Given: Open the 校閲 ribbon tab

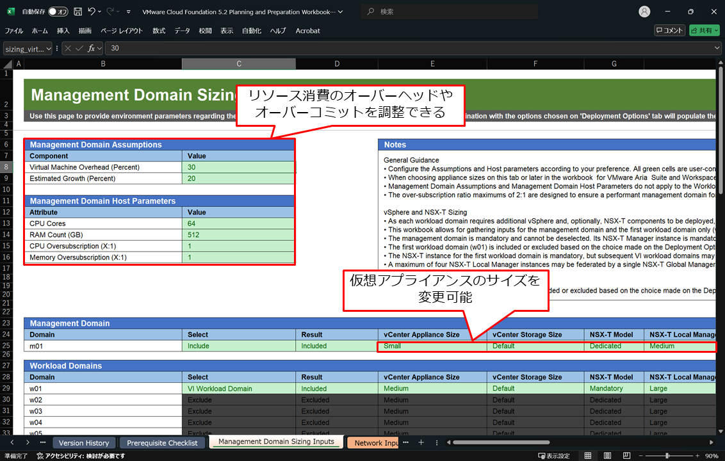Looking at the screenshot, I should pos(206,31).
